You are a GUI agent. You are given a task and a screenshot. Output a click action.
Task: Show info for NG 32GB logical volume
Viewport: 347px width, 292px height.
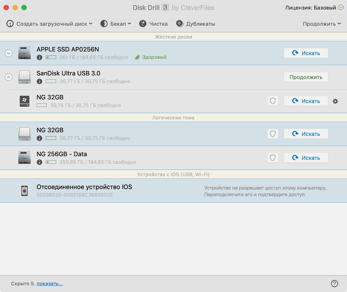point(39,138)
